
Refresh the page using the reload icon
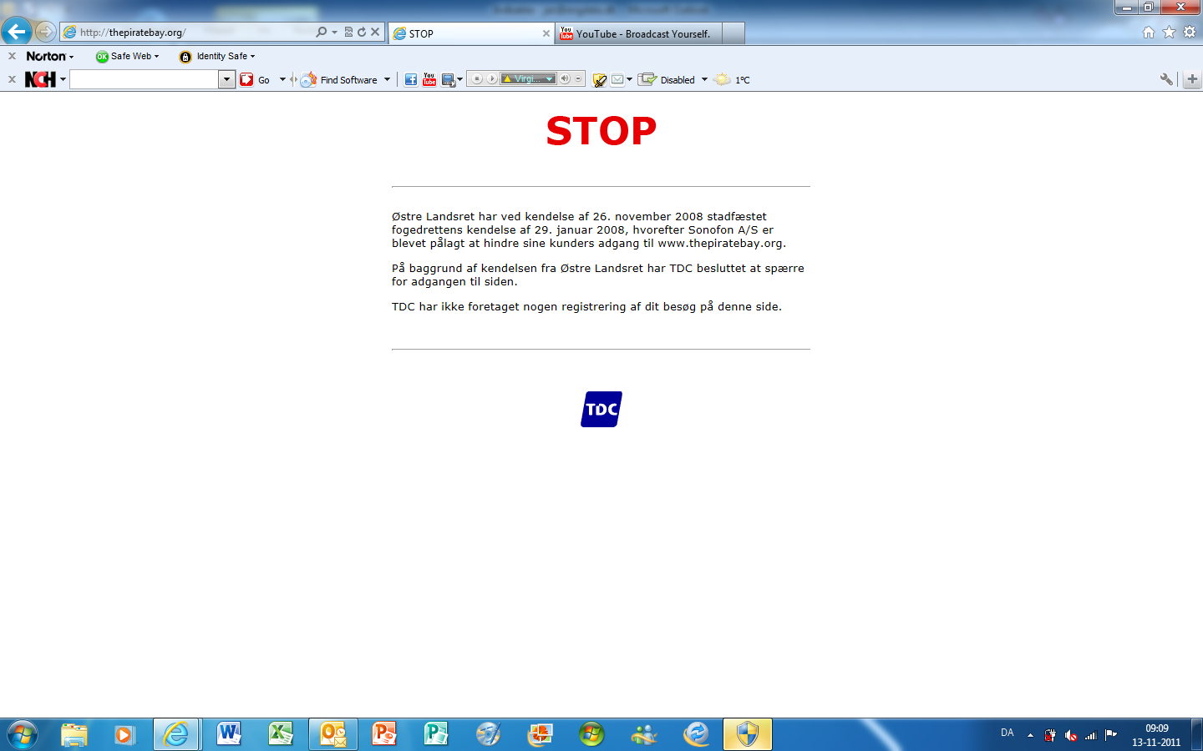pos(362,33)
